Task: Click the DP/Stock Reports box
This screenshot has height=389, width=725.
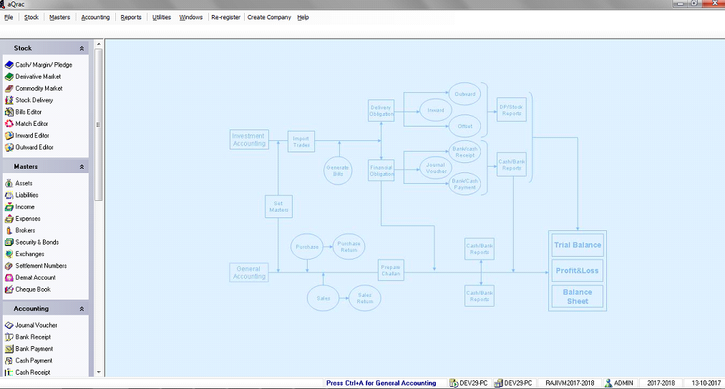Action: (x=512, y=109)
